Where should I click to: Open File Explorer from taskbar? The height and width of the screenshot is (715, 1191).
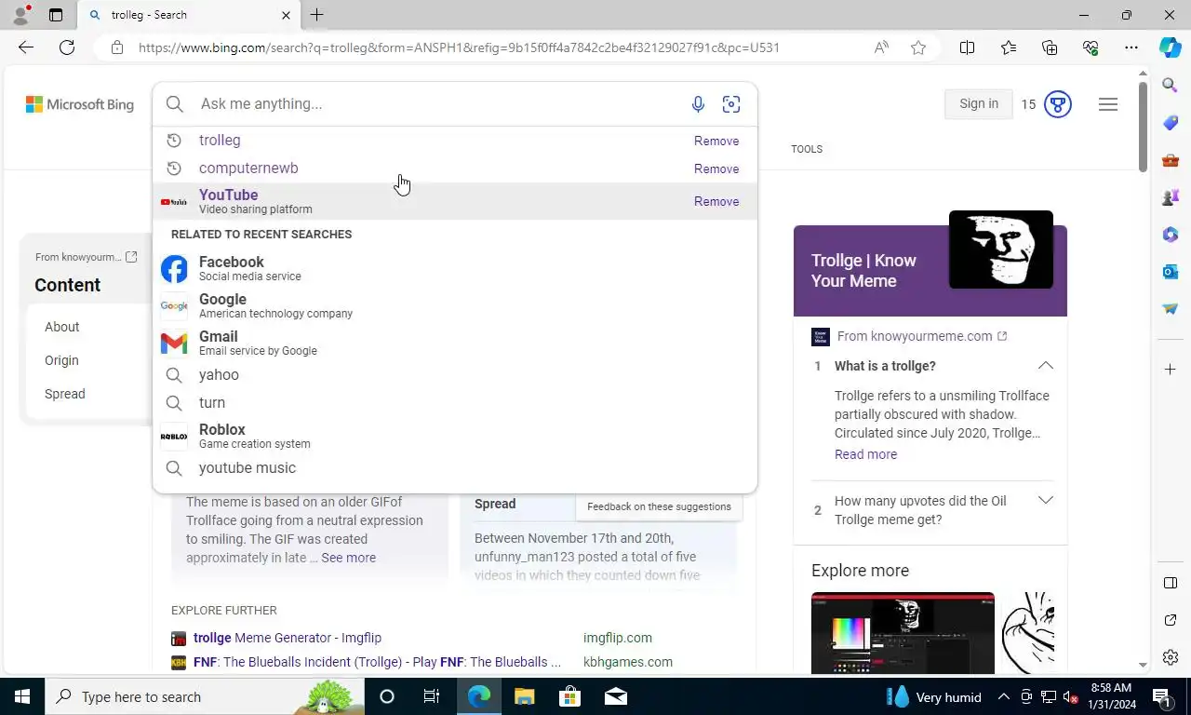point(525,696)
